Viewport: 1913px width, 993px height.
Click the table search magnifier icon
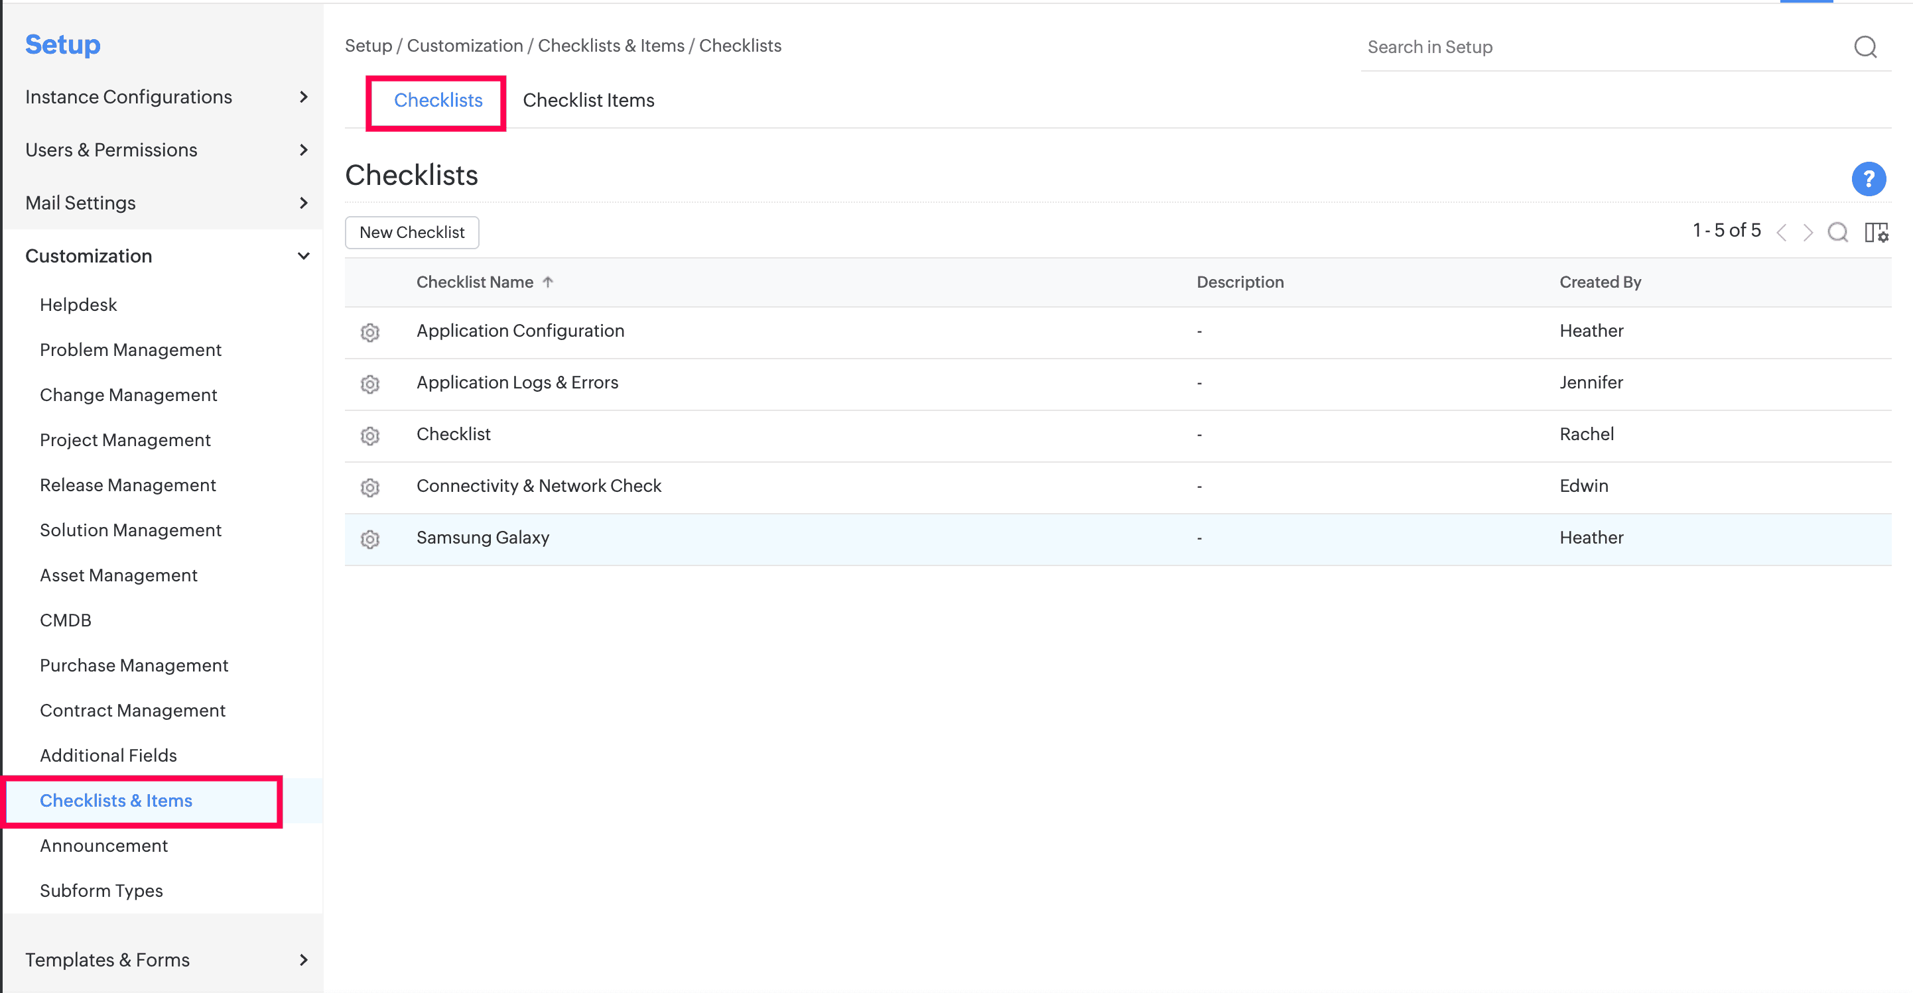click(x=1837, y=232)
